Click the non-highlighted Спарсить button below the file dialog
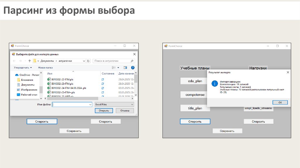Screen dimensions: 300x168 tap(105, 121)
